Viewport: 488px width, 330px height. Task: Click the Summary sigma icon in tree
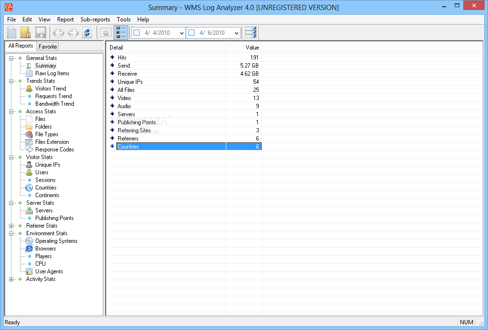point(29,66)
